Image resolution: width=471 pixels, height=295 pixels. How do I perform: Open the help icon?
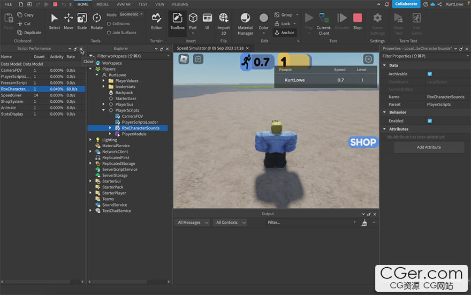426,4
